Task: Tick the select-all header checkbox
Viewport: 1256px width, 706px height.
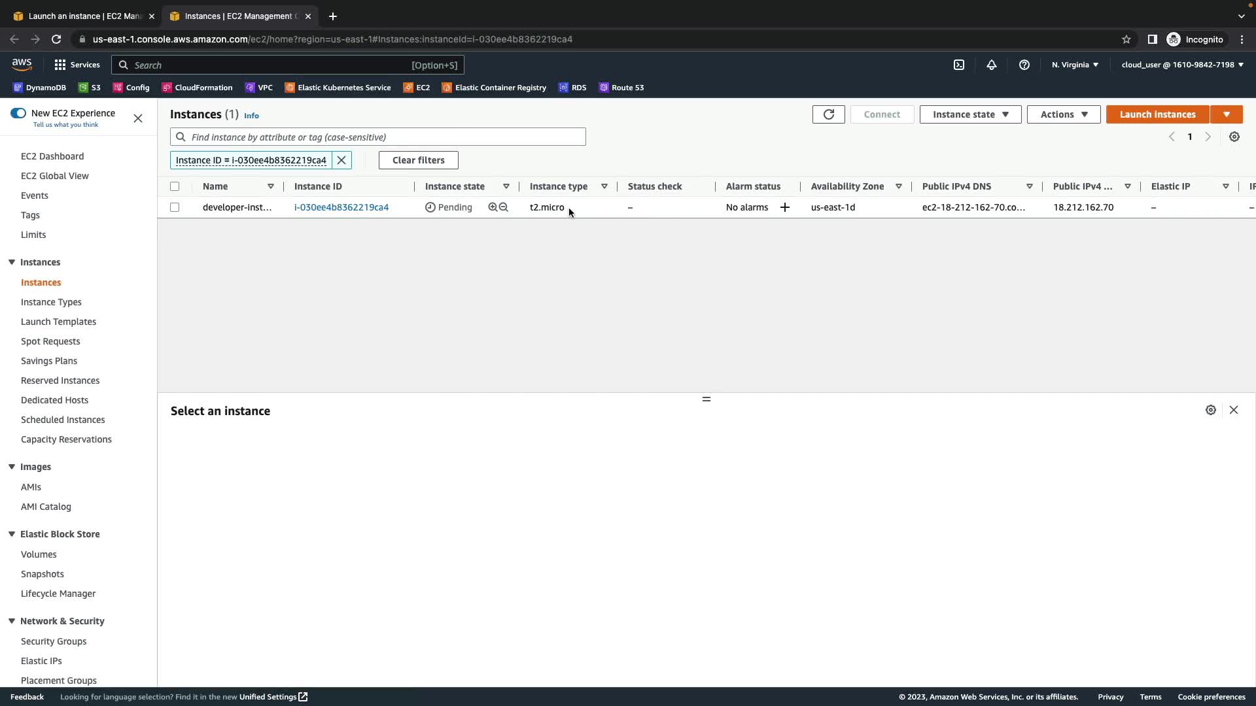Action: click(175, 186)
